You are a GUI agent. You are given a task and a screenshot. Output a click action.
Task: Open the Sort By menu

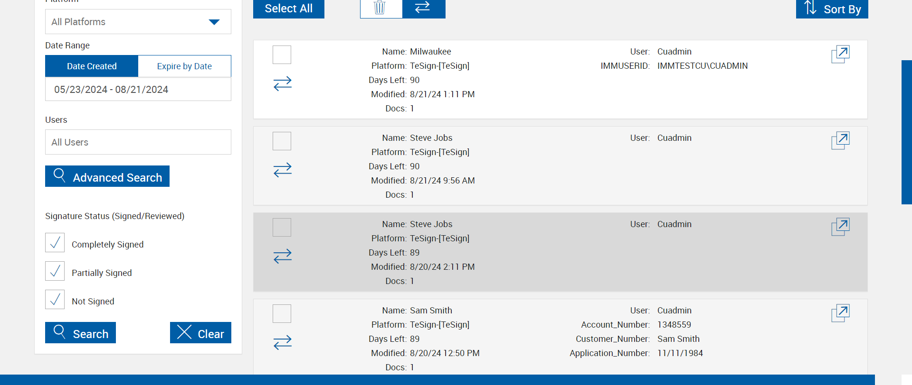[x=832, y=9]
